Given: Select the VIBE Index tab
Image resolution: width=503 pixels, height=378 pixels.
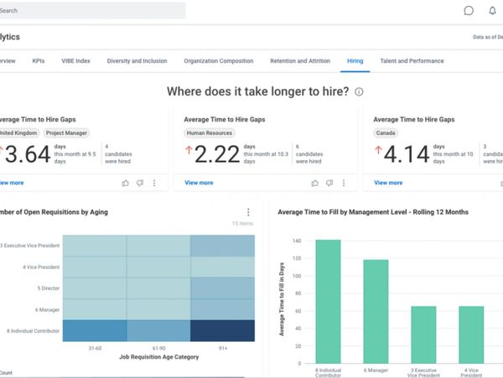Looking at the screenshot, I should click(75, 61).
